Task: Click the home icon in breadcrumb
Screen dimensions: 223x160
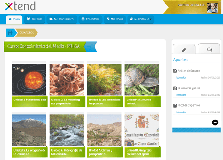Action: (x=10, y=32)
